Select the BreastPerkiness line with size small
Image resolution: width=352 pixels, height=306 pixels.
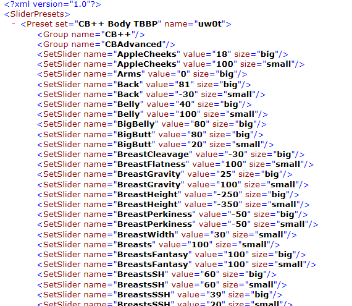[178, 224]
